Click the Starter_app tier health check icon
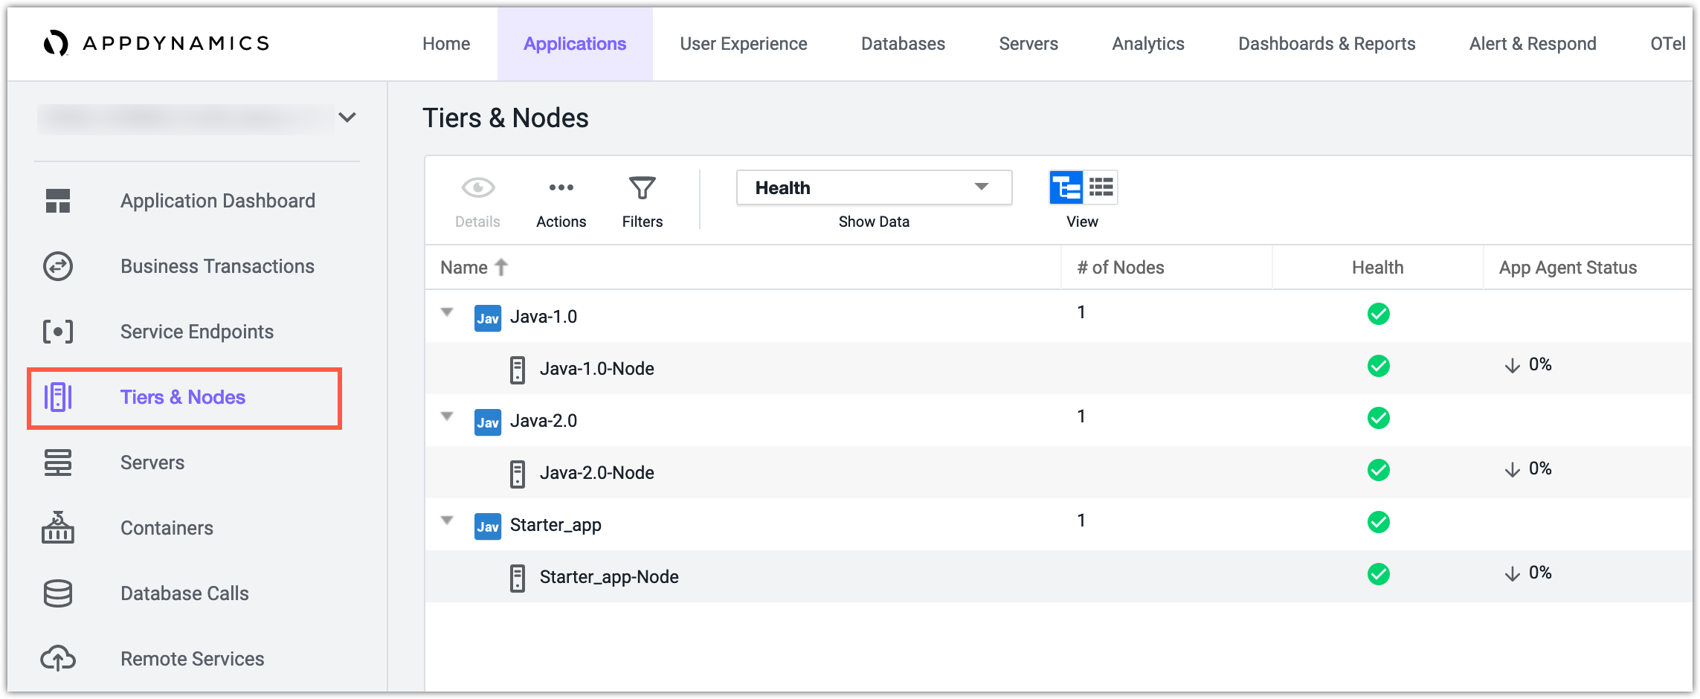This screenshot has width=1700, height=699. (x=1379, y=522)
